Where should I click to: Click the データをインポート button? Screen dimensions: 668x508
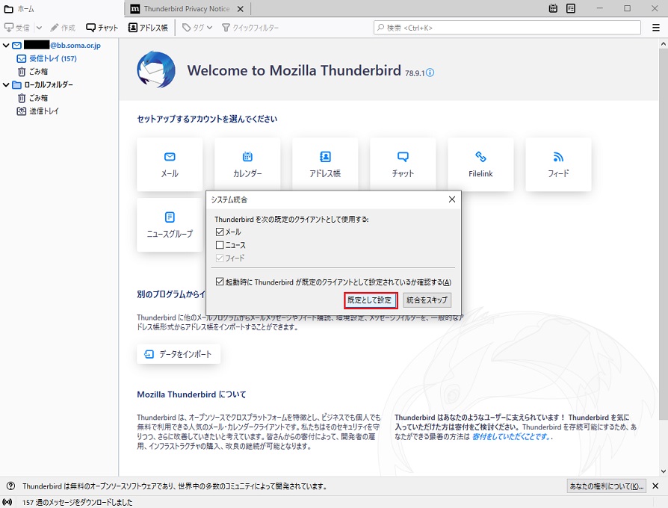[179, 354]
